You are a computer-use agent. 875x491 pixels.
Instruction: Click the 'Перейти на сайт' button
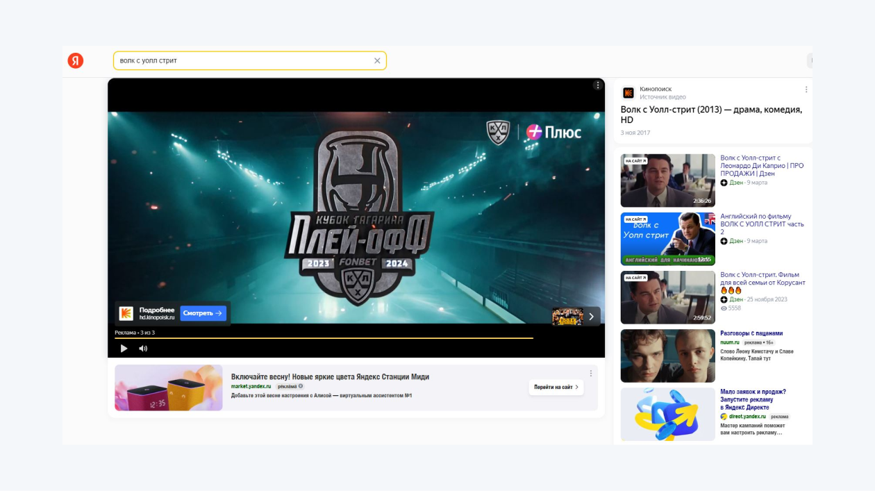(556, 388)
